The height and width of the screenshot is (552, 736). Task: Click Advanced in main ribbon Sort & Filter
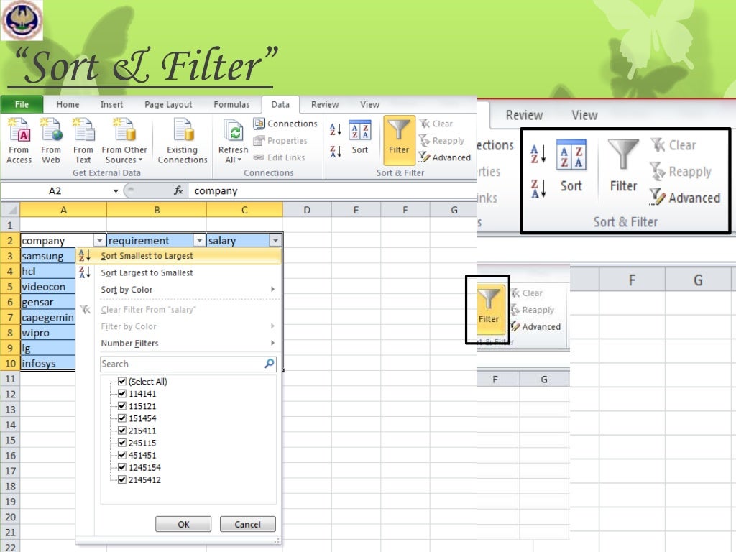point(444,157)
